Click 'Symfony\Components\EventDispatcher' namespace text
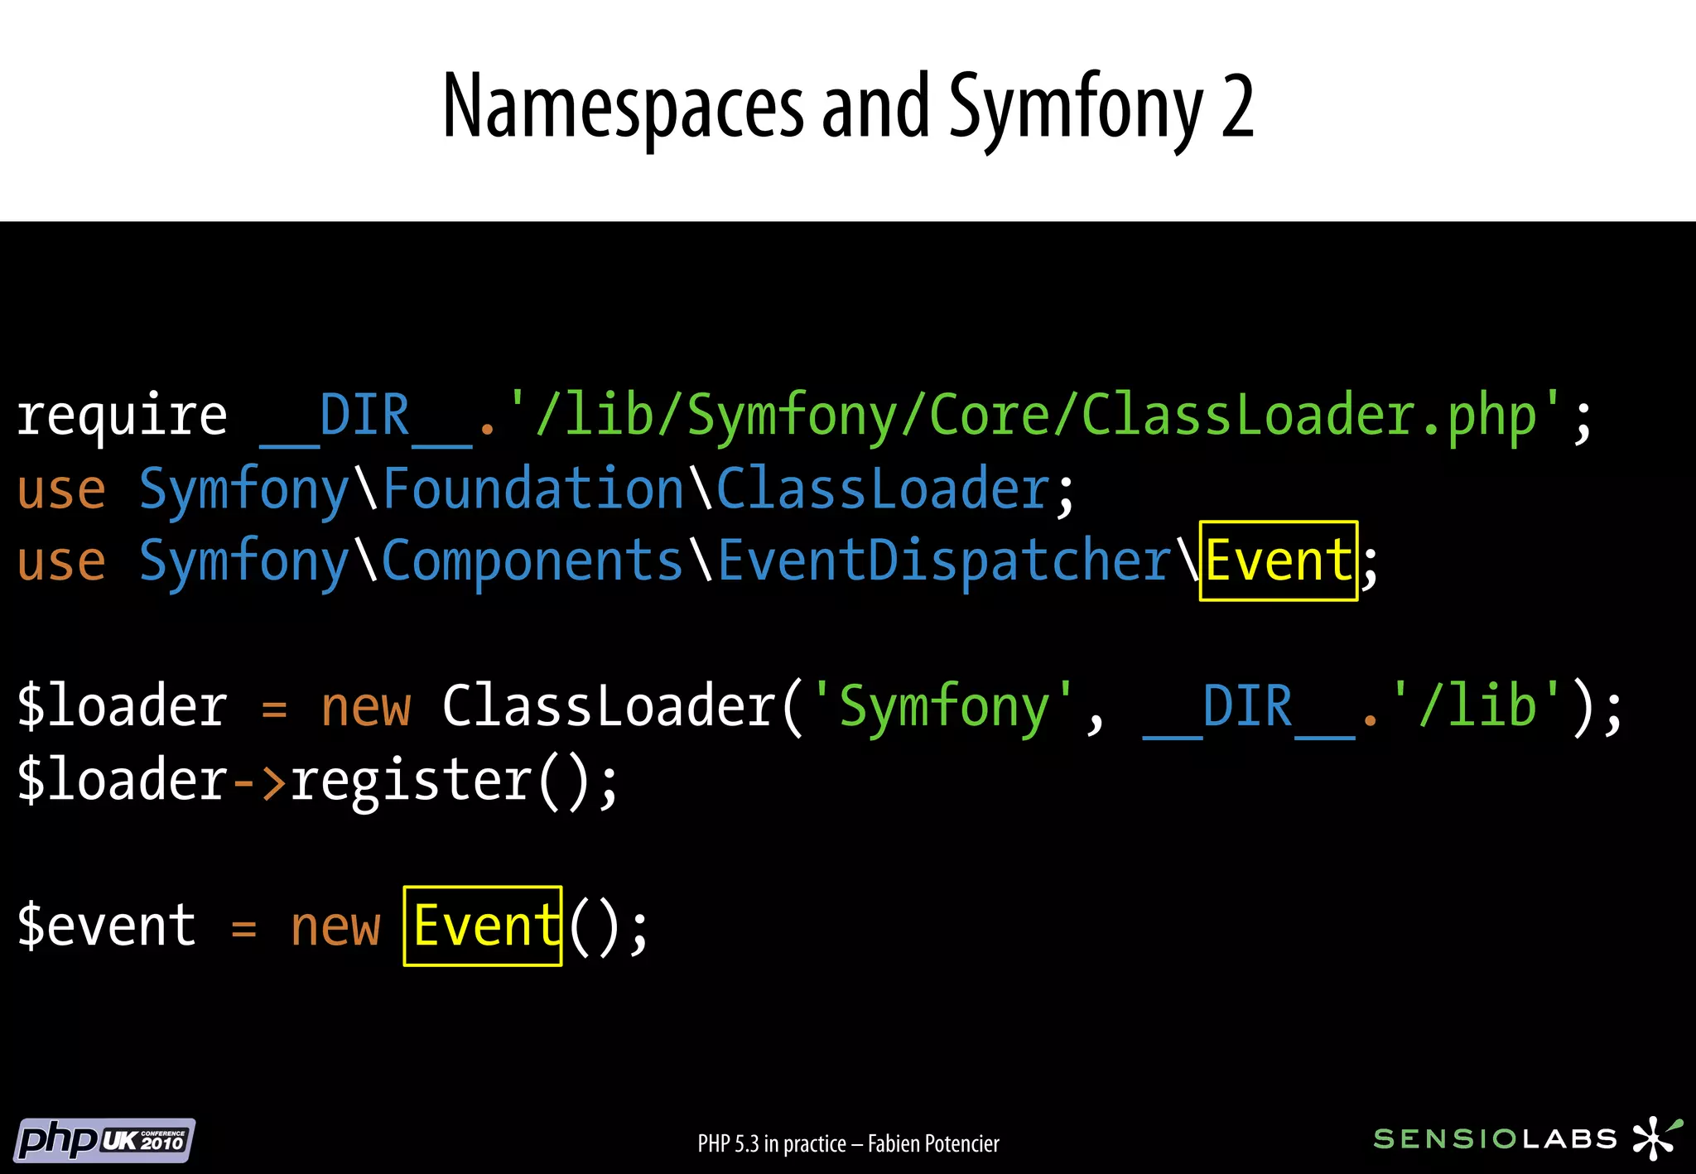 [x=655, y=561]
